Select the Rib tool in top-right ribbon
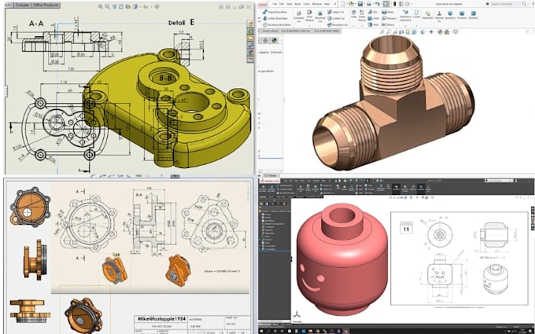535x334 pixels. click(373, 12)
